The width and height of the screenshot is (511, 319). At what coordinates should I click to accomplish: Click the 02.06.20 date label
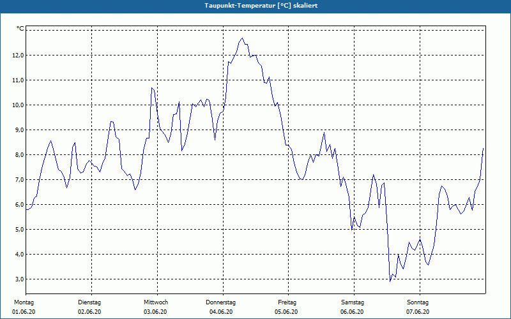[89, 312]
